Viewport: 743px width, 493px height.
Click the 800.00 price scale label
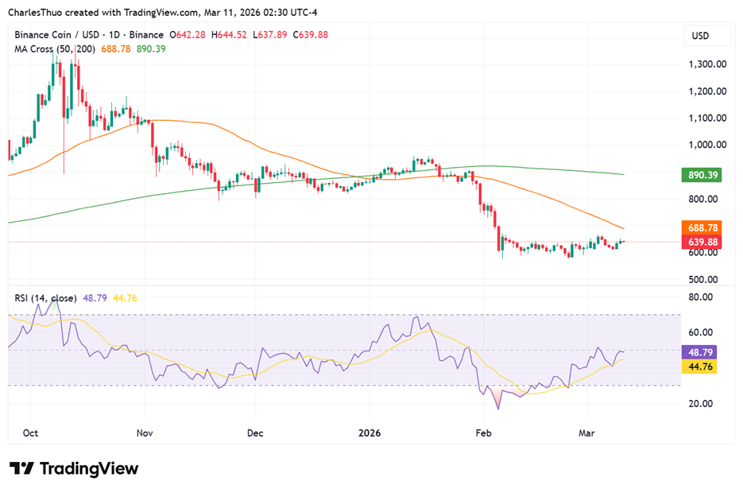[702, 199]
